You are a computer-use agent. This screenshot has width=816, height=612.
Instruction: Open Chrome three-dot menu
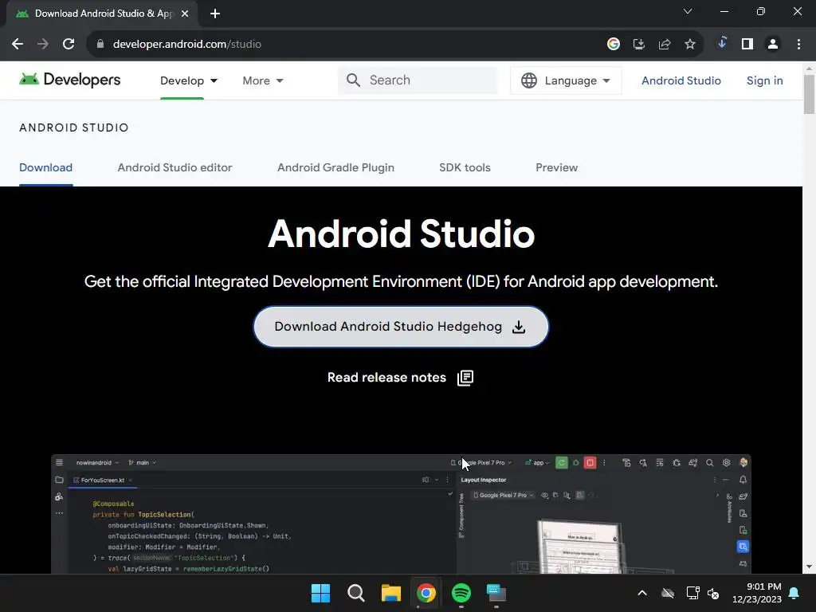click(798, 45)
